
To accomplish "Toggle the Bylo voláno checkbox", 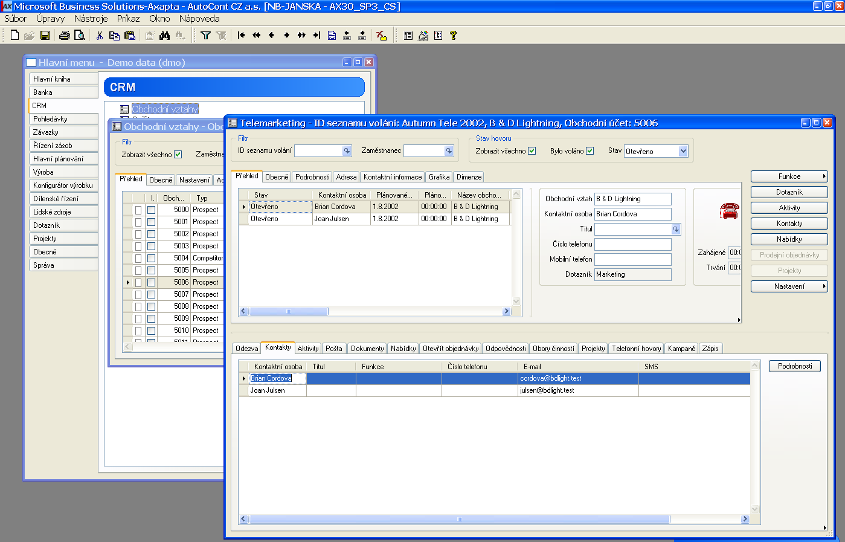I will point(590,151).
